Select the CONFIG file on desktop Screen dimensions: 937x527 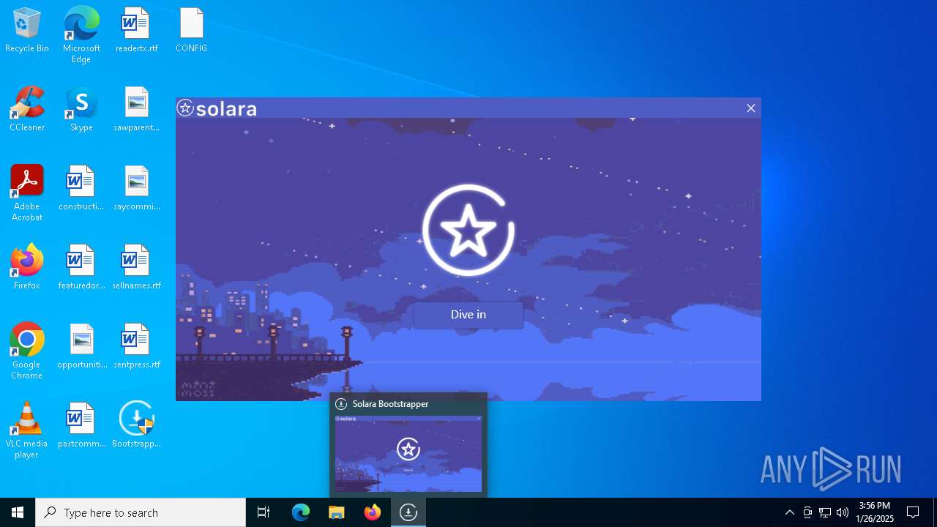pyautogui.click(x=191, y=30)
